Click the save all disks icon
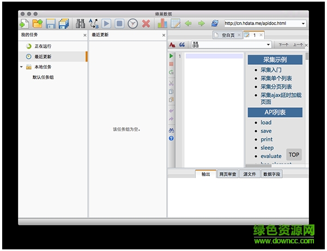 64,23
